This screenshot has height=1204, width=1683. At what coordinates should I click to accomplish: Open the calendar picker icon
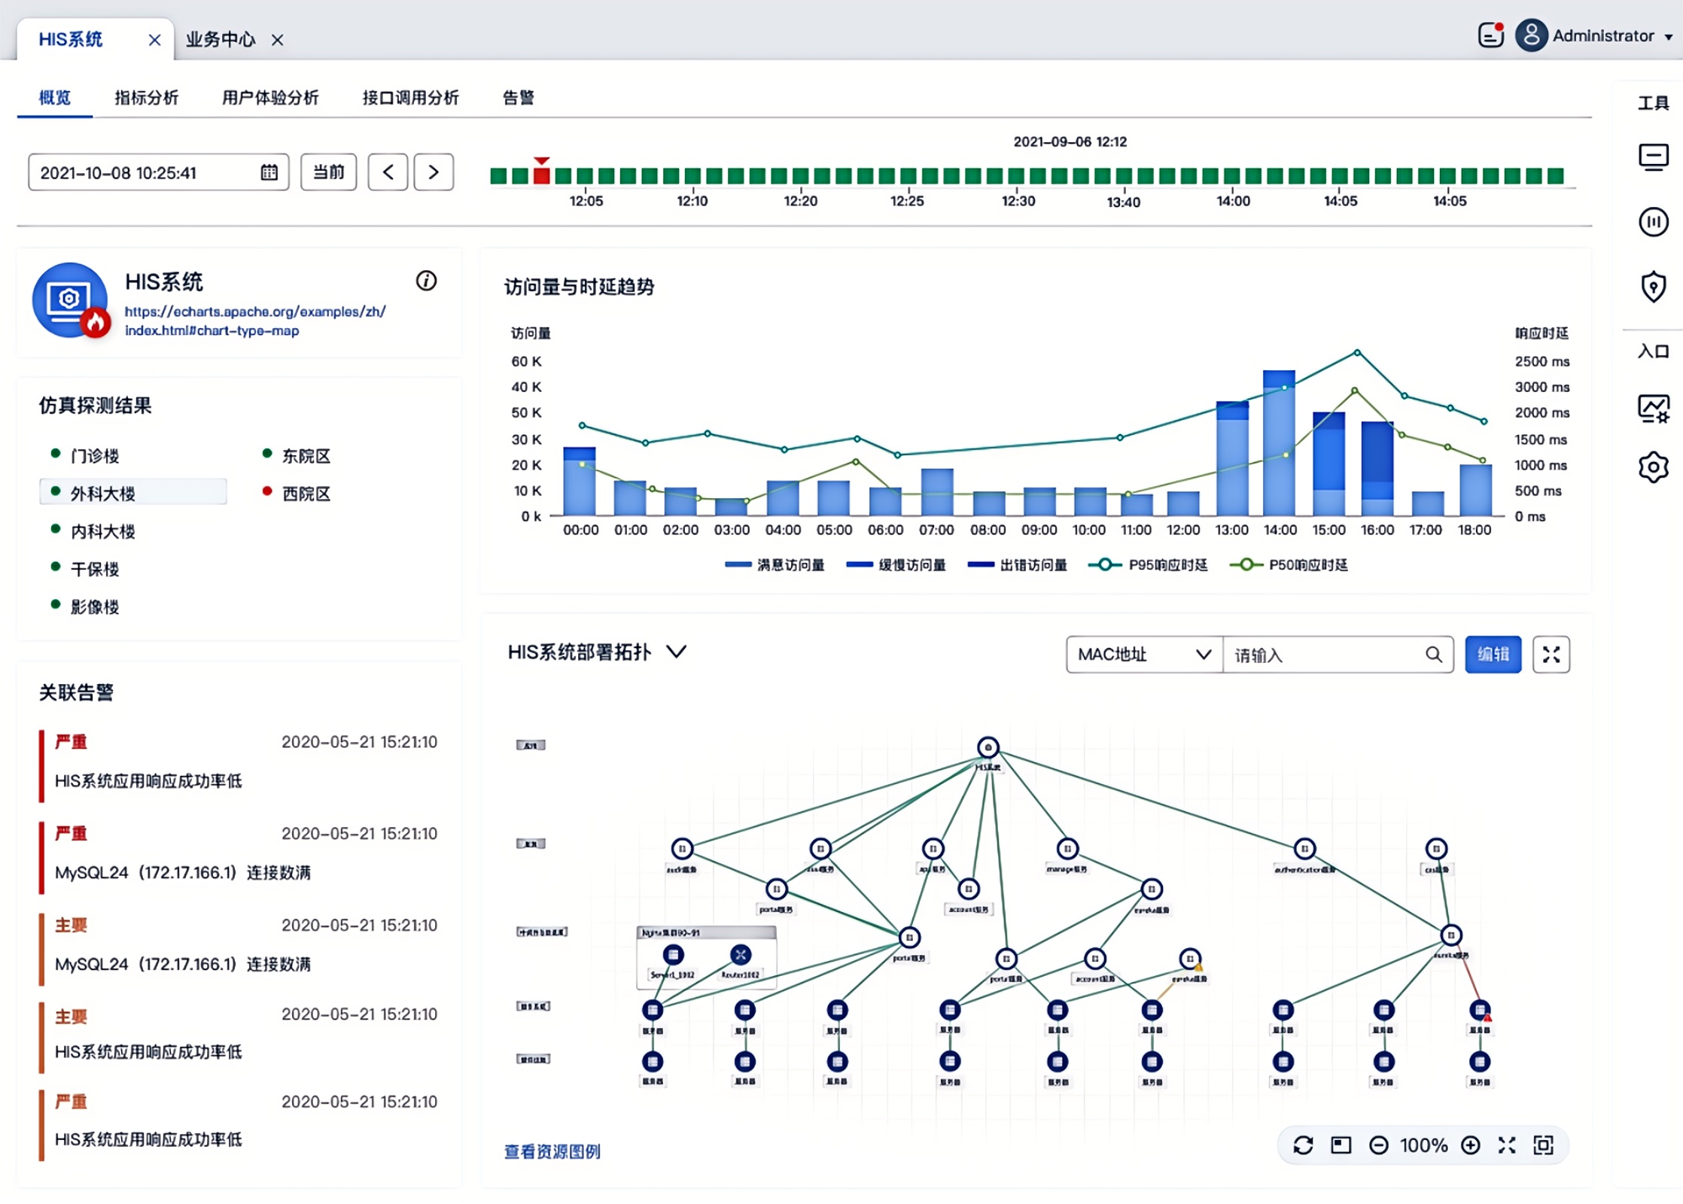point(269,172)
